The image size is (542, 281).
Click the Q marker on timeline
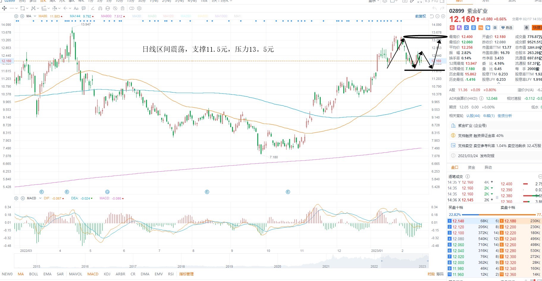(107, 192)
